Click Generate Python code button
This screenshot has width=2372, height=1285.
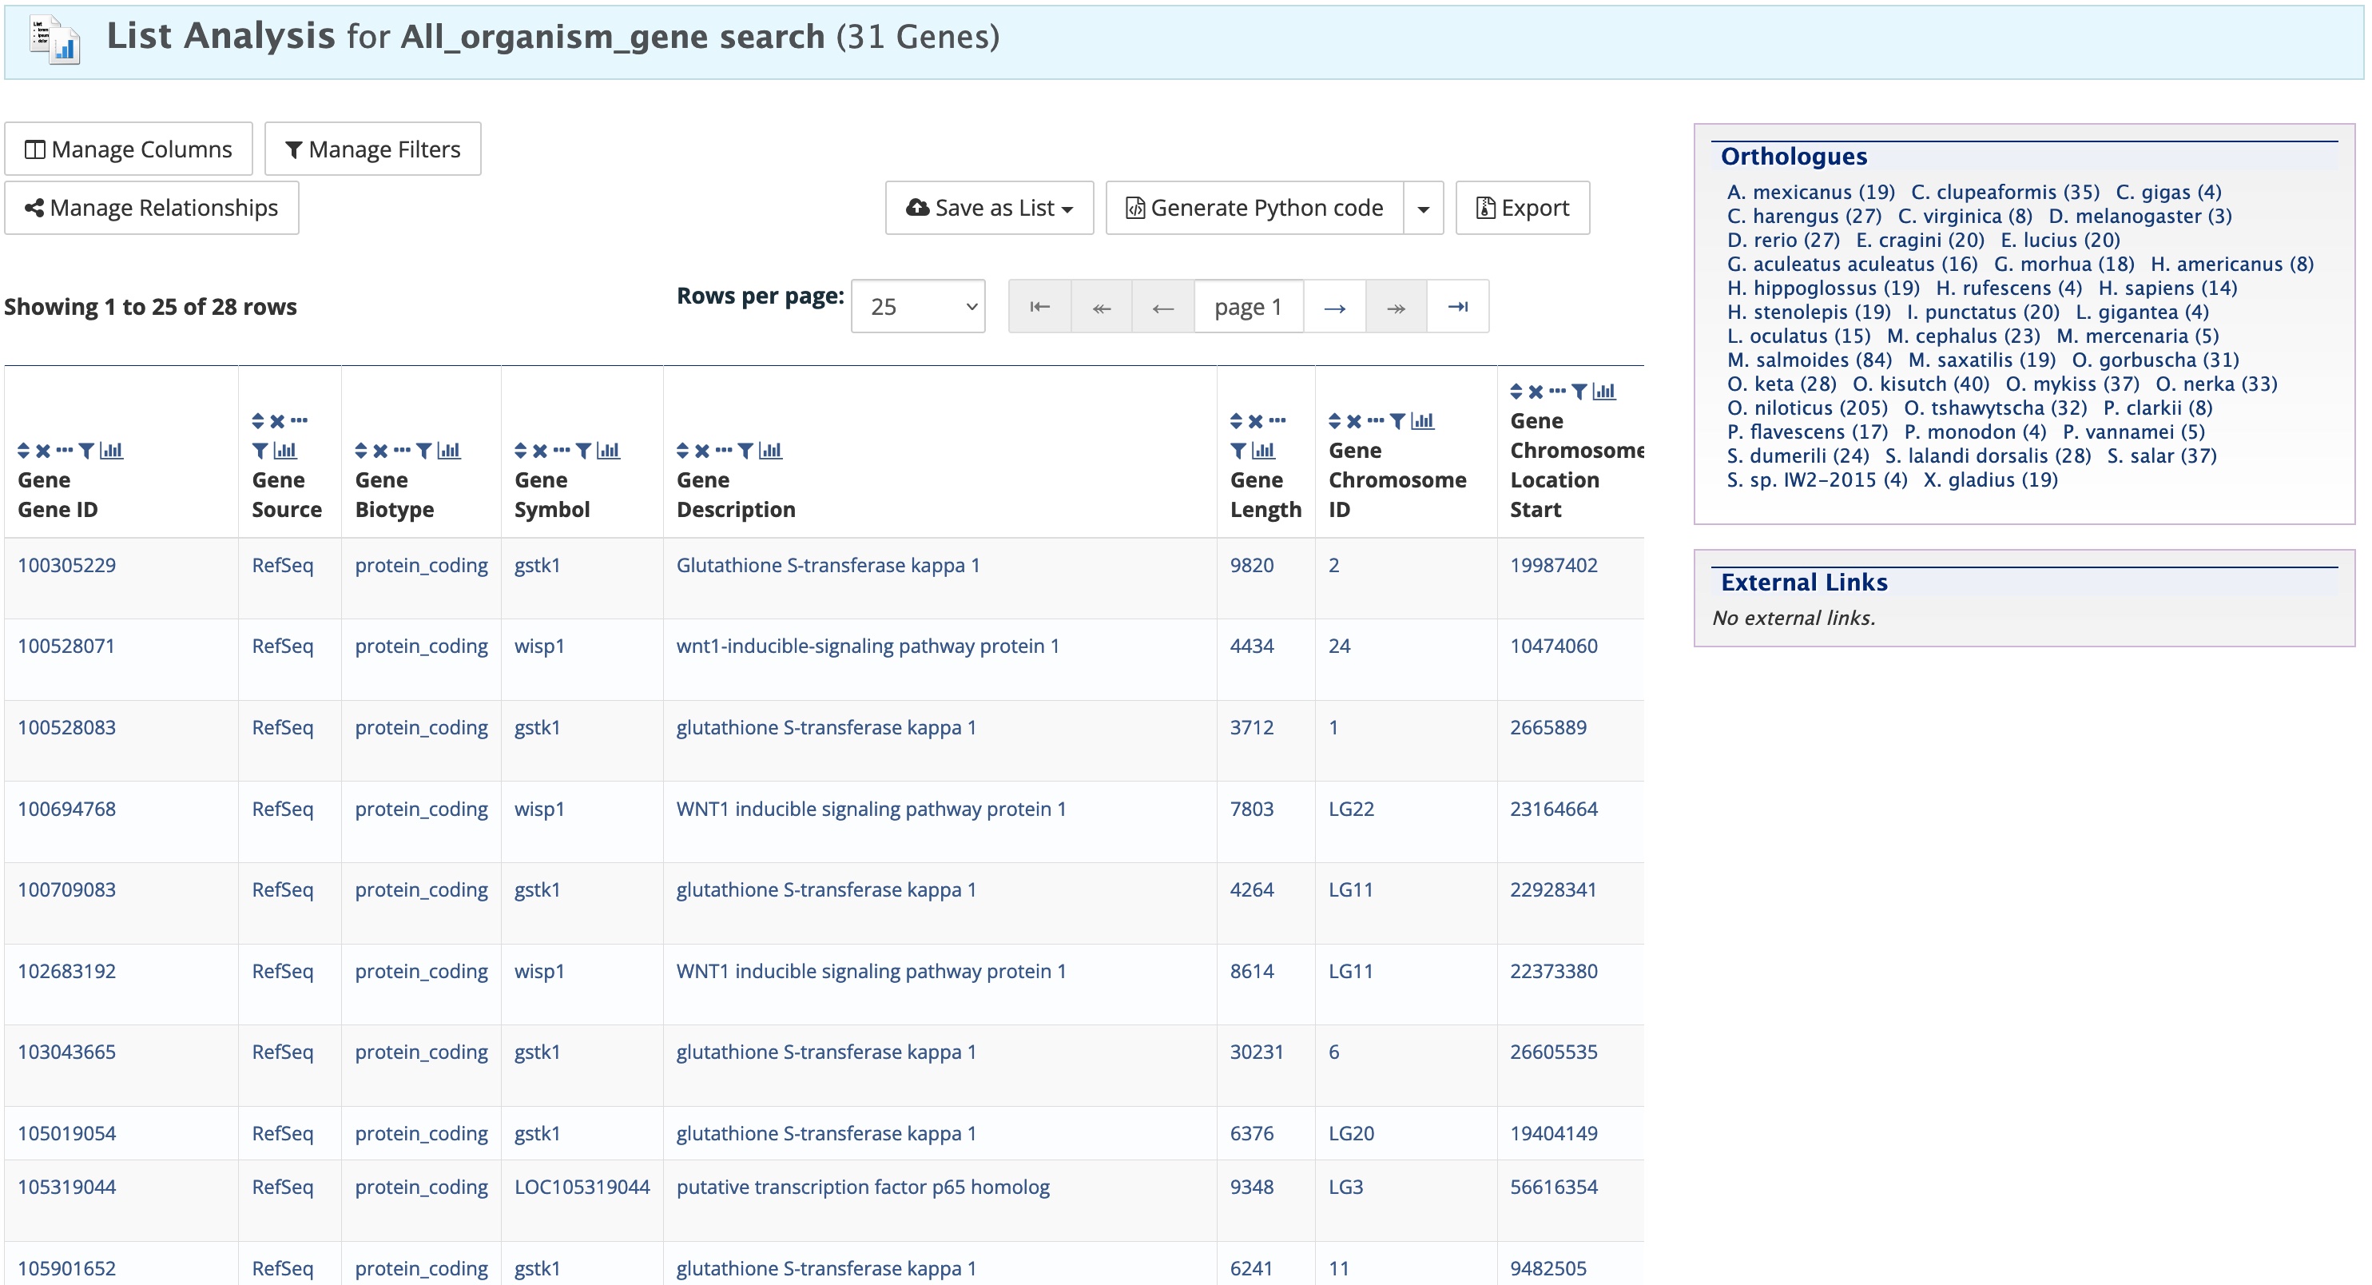[x=1255, y=209]
